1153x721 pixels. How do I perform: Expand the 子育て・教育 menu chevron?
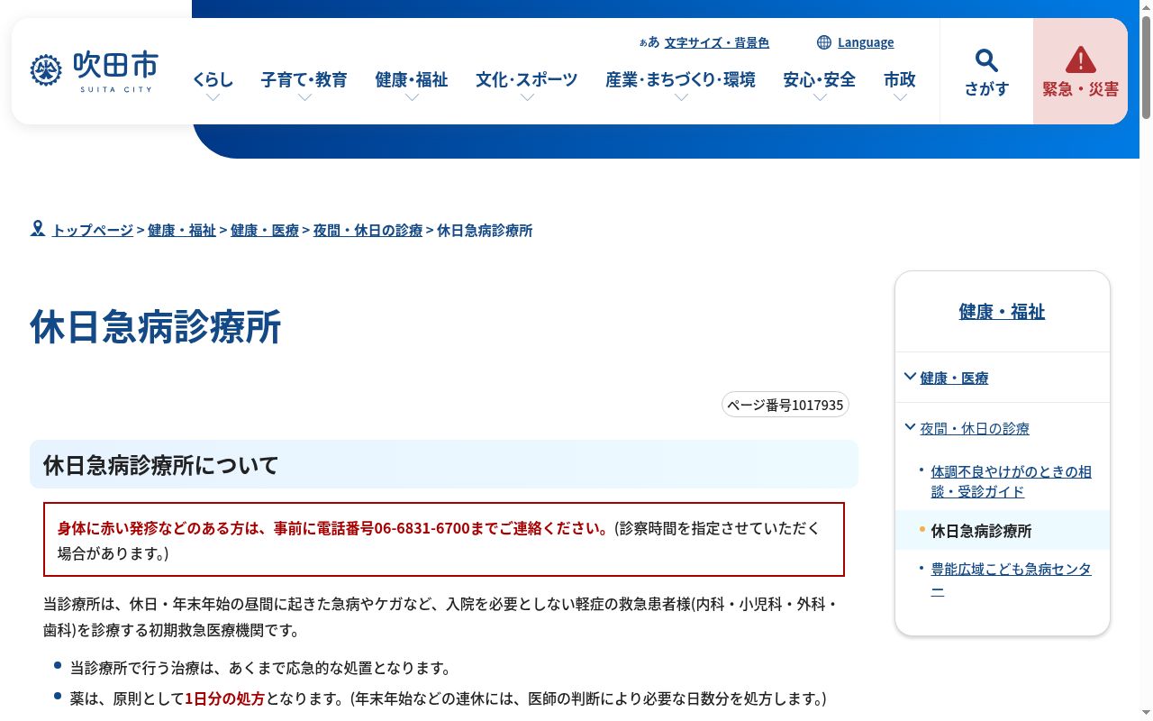pyautogui.click(x=304, y=97)
